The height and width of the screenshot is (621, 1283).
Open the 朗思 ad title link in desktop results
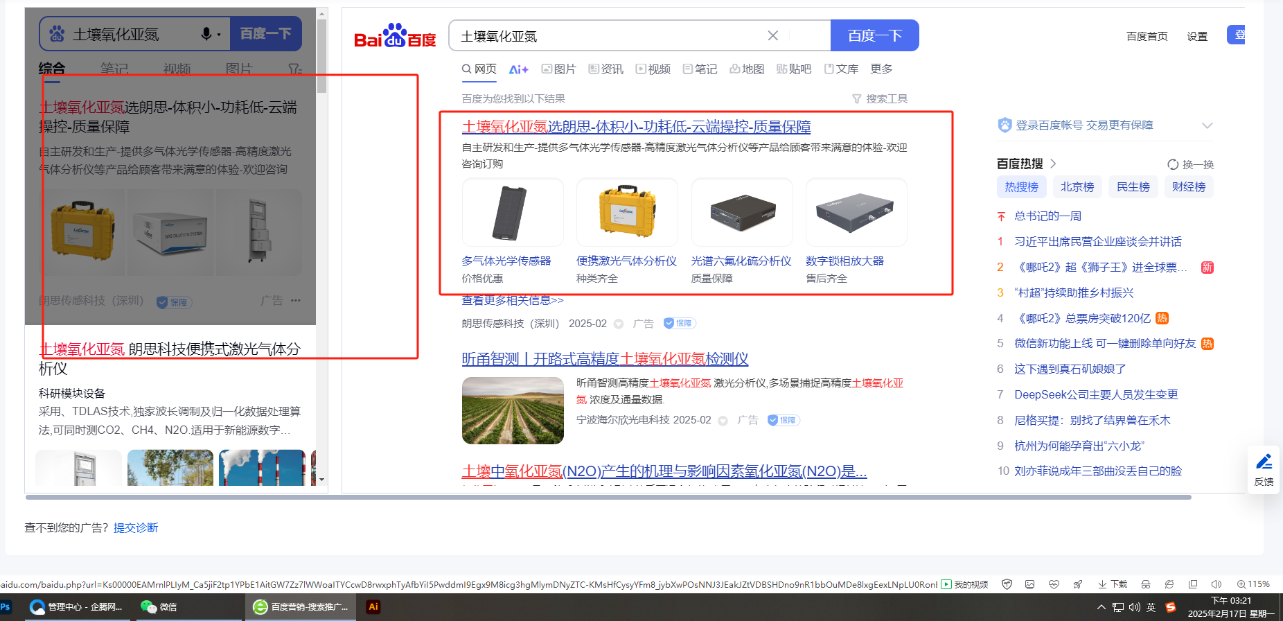[x=636, y=127]
